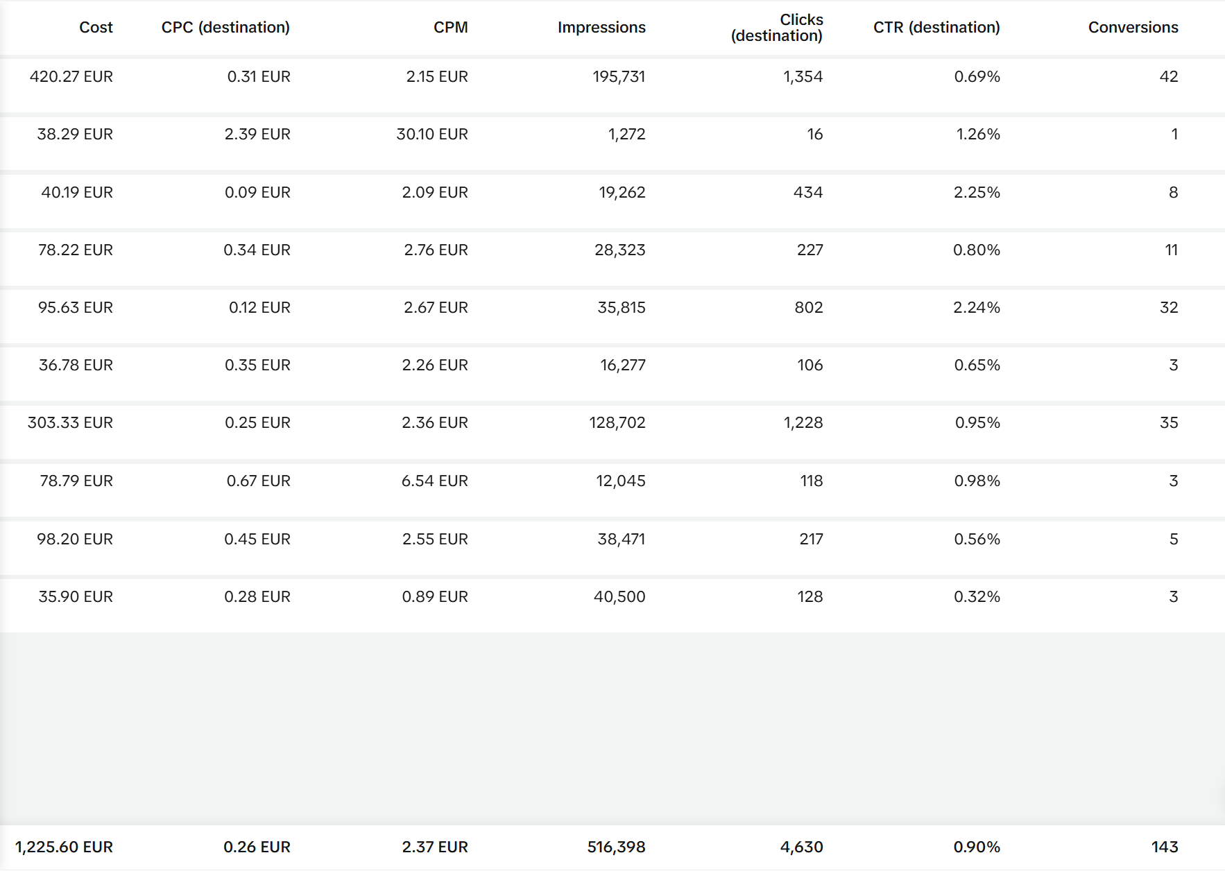Viewport: 1225px width, 871px height.
Task: Select CTR value 0.32%
Action: coord(977,597)
